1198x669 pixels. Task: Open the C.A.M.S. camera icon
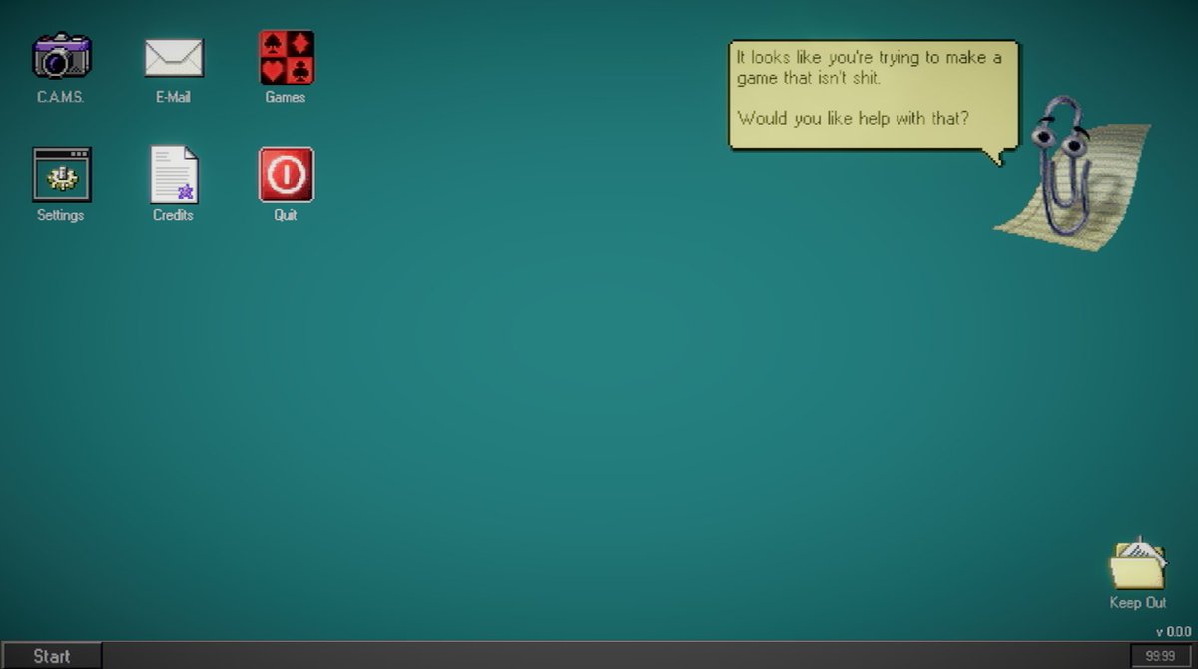coord(62,56)
